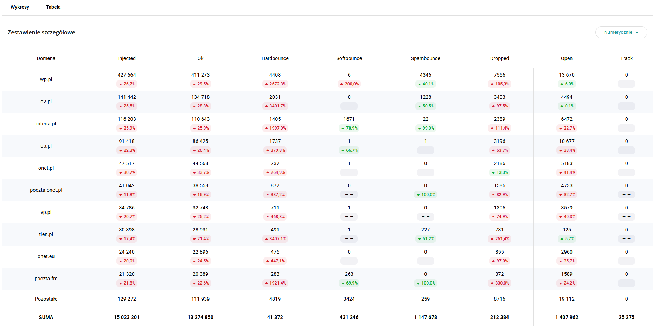This screenshot has width=658, height=327.
Task: Sort by the Spambounce column header
Action: [x=425, y=58]
